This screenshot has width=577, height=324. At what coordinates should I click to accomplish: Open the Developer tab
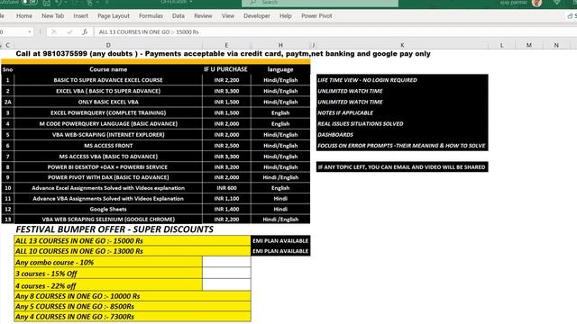257,16
